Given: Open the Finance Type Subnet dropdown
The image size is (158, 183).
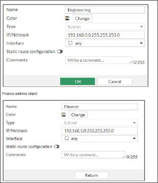Looking at the screenshot, I should click(99, 123).
